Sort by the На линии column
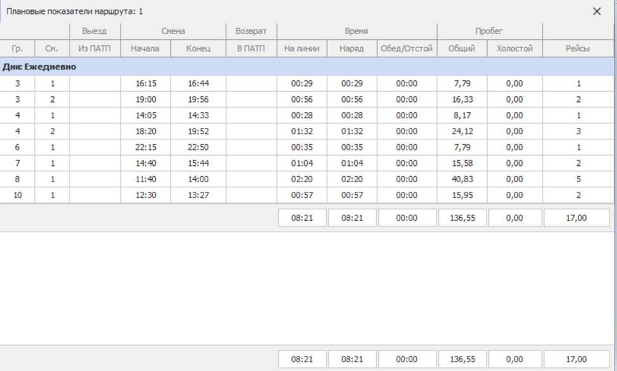The image size is (617, 371). pos(302,49)
